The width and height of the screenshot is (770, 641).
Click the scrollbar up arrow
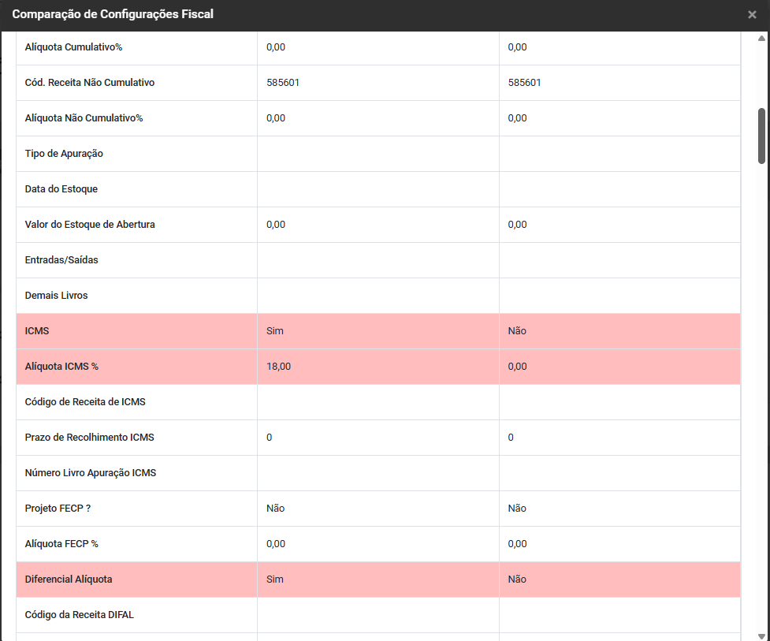click(761, 39)
